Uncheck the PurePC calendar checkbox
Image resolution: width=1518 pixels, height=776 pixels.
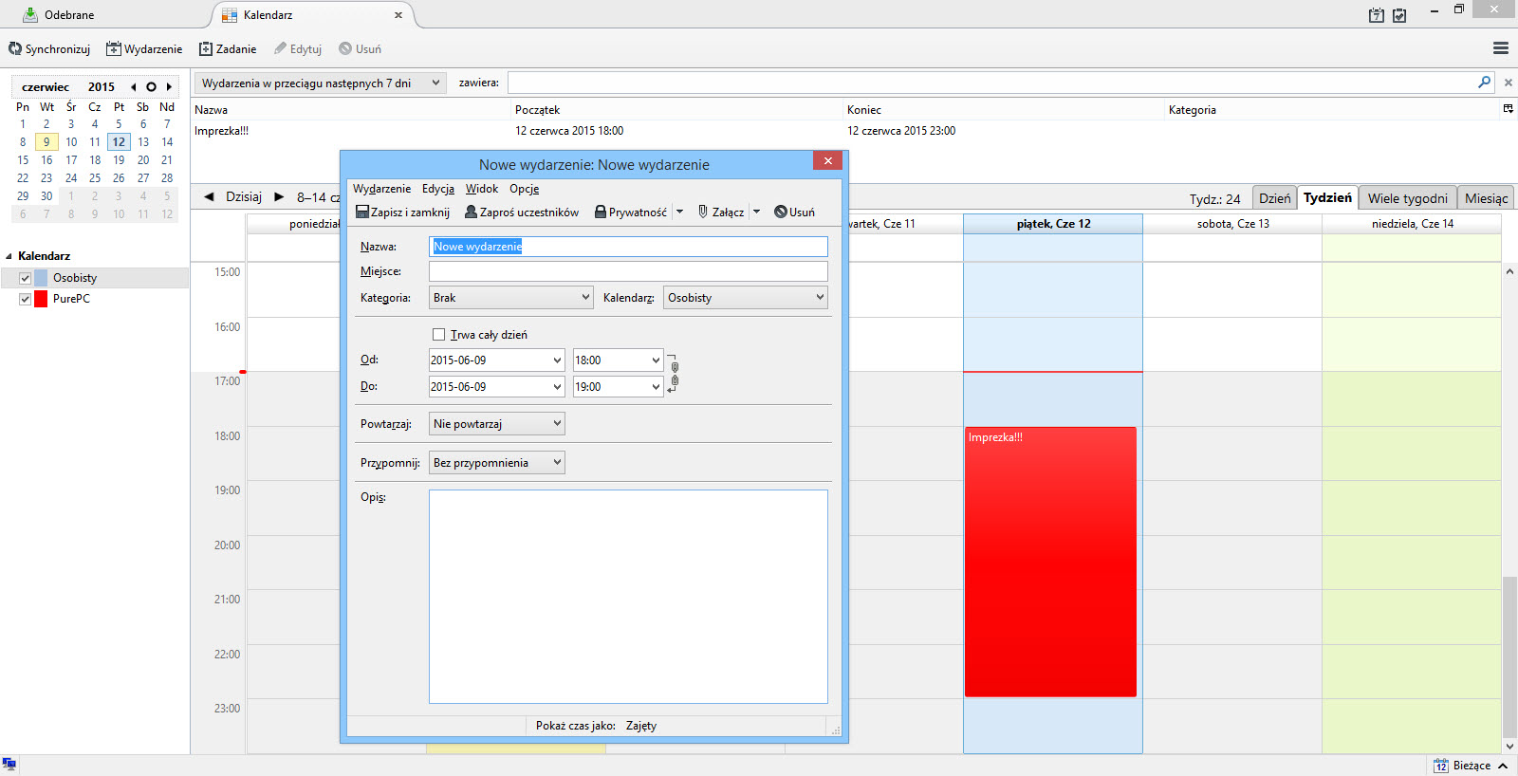(x=26, y=299)
